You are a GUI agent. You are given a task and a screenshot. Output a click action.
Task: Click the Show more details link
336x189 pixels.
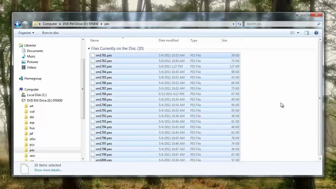point(48,170)
